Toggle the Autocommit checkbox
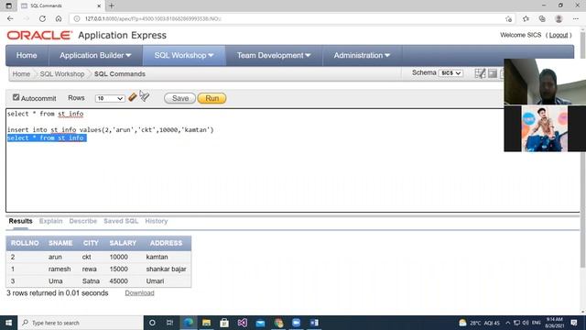 coord(16,97)
